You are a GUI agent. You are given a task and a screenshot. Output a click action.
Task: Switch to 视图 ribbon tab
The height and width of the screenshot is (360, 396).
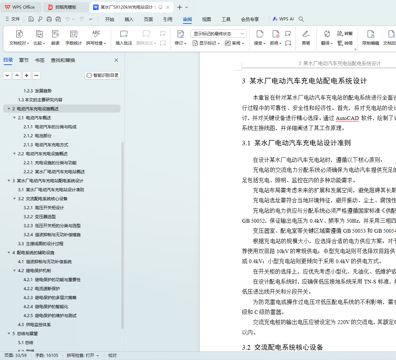(x=206, y=19)
